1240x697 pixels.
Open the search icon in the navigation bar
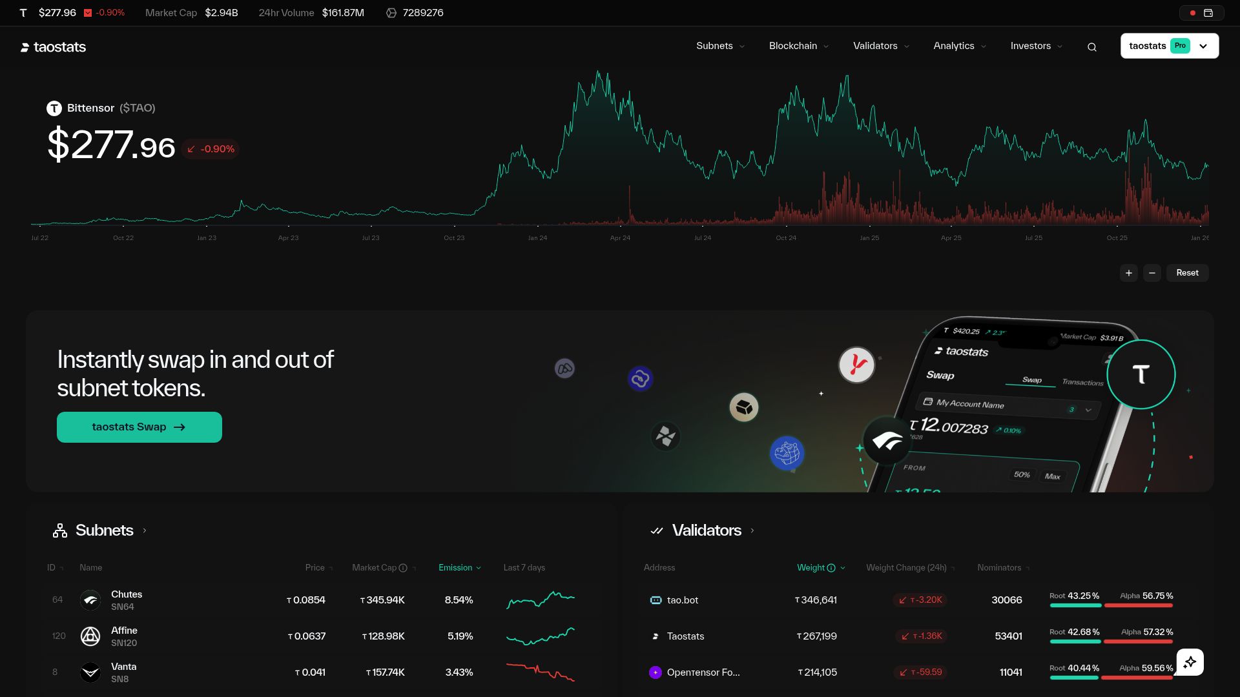pos(1091,46)
